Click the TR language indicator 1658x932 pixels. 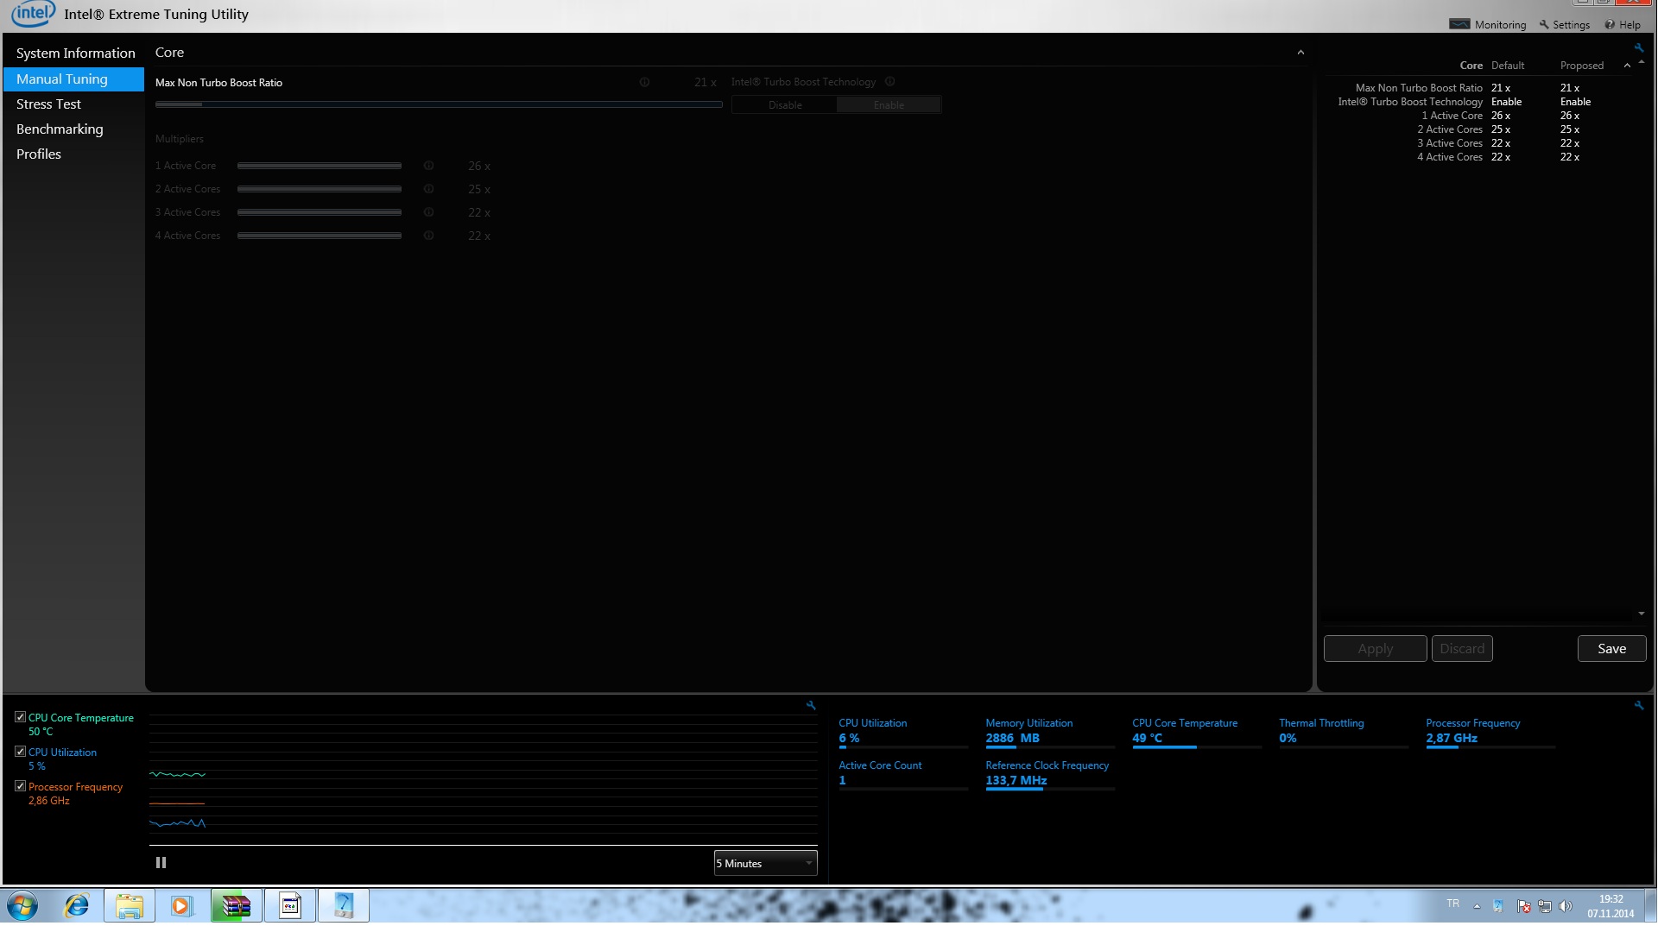(x=1453, y=904)
